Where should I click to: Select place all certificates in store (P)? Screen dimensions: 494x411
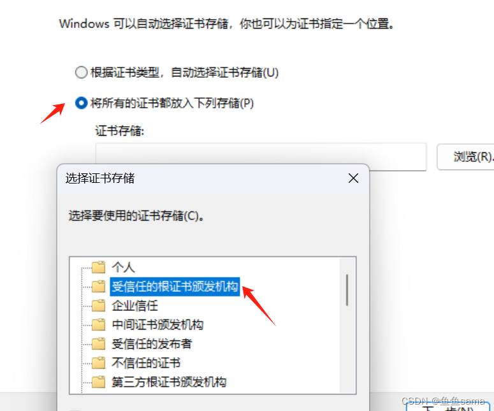[82, 103]
